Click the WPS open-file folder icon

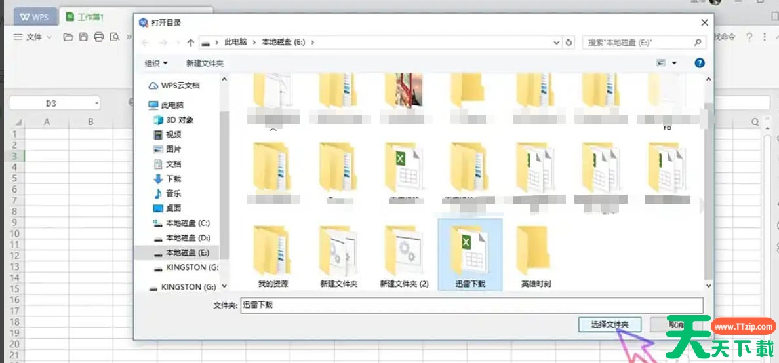pyautogui.click(x=68, y=37)
